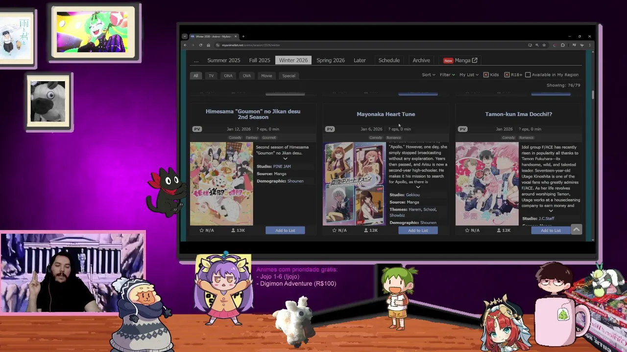Click the browser back arrow
Viewport: 627px width, 352px height.
coord(185,45)
